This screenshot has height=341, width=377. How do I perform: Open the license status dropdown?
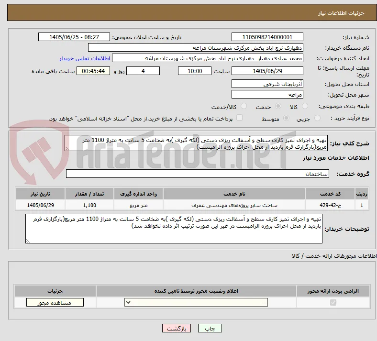196,302
